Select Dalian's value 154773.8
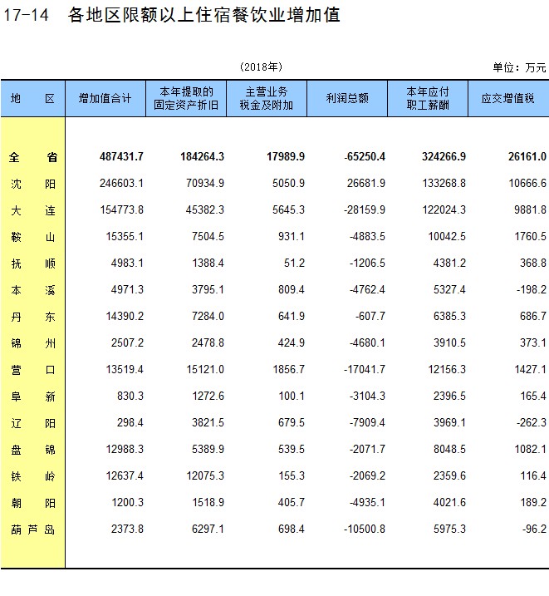Screen dimensions: 549x596 (121, 209)
